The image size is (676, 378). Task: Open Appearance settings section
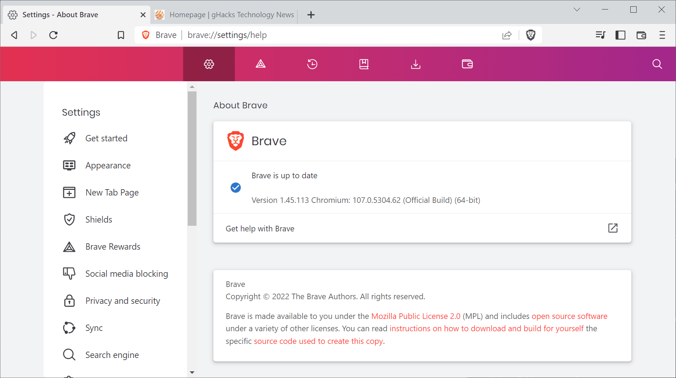(x=108, y=165)
